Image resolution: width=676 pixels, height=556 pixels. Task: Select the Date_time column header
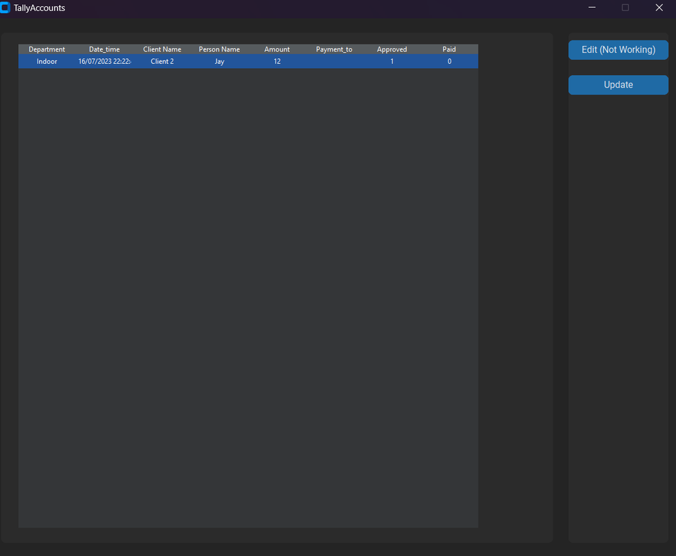[x=104, y=49]
